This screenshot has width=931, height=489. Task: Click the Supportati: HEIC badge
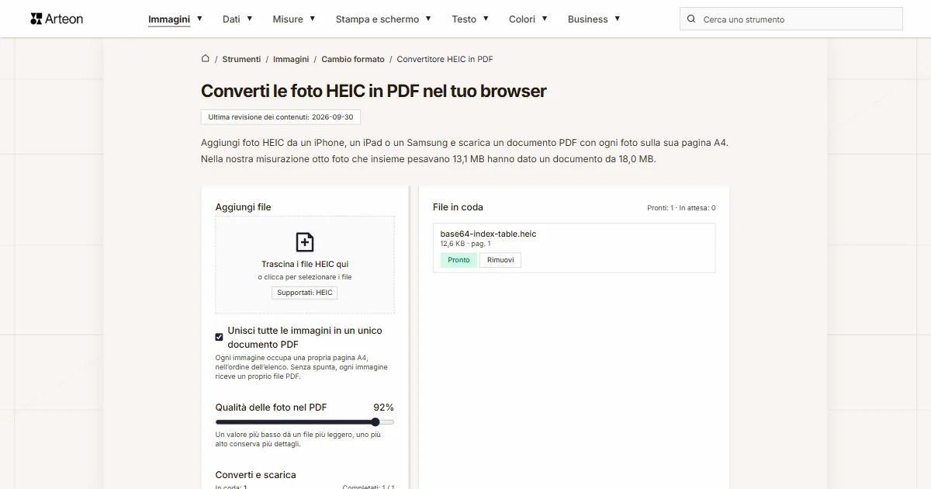click(305, 293)
